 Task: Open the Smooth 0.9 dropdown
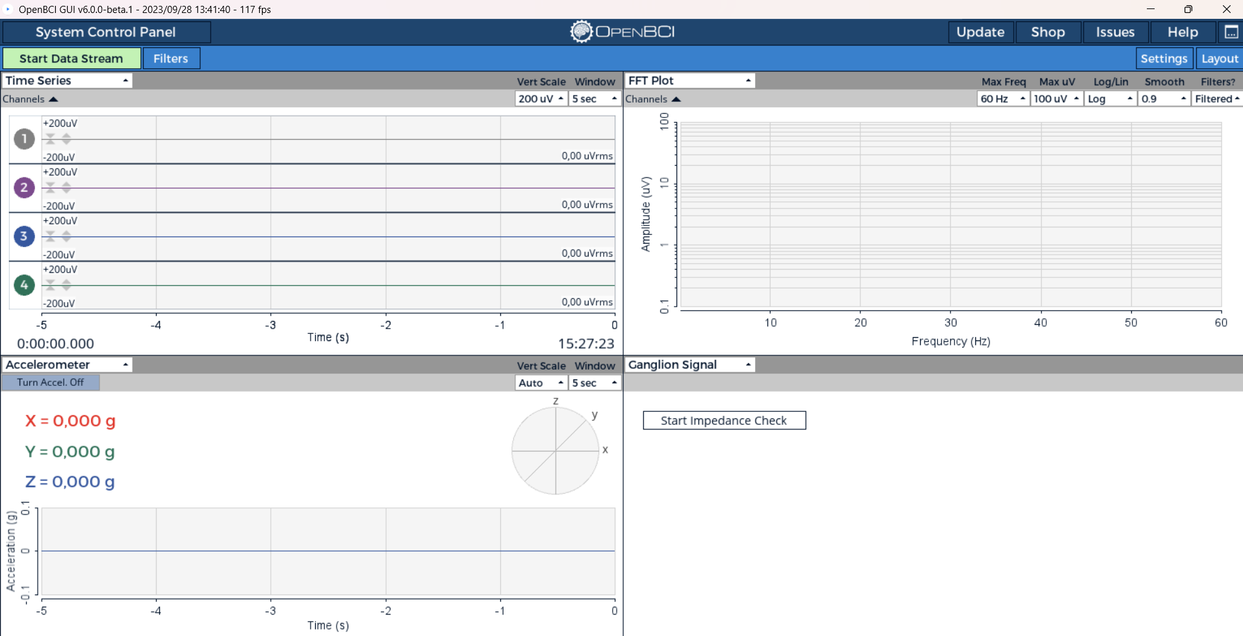click(1164, 99)
